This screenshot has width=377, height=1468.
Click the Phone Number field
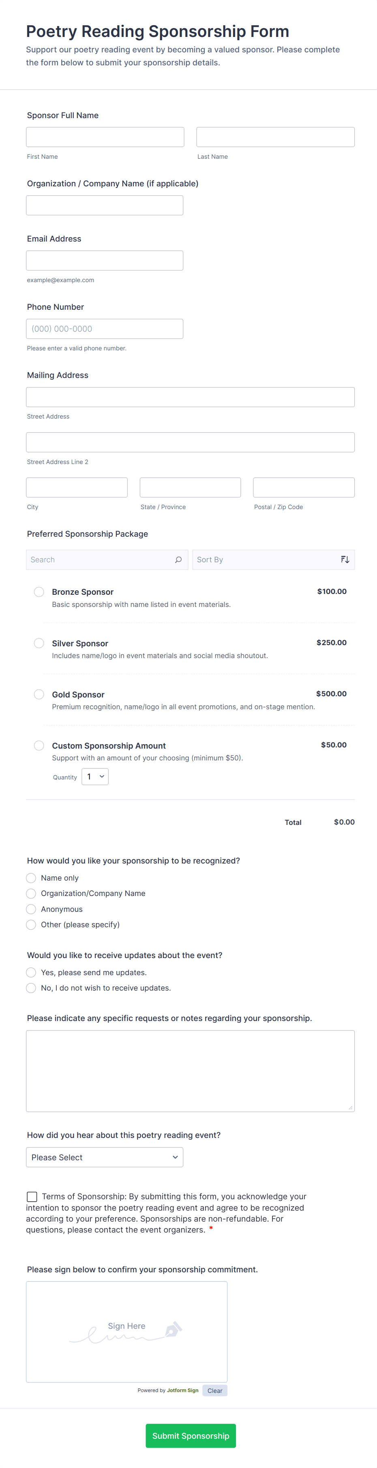[105, 329]
